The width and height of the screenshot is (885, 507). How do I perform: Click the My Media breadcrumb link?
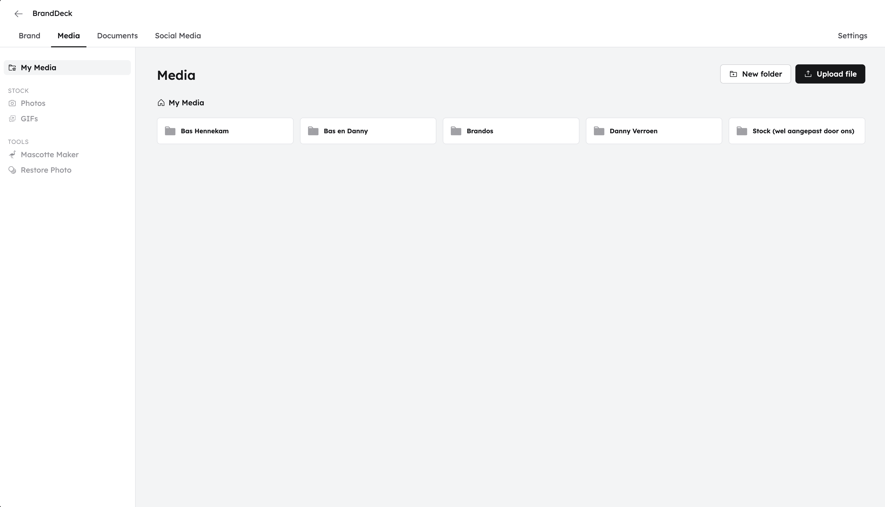pos(186,103)
